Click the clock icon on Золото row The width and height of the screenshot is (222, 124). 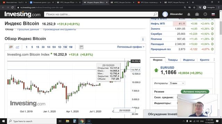pos(212,29)
